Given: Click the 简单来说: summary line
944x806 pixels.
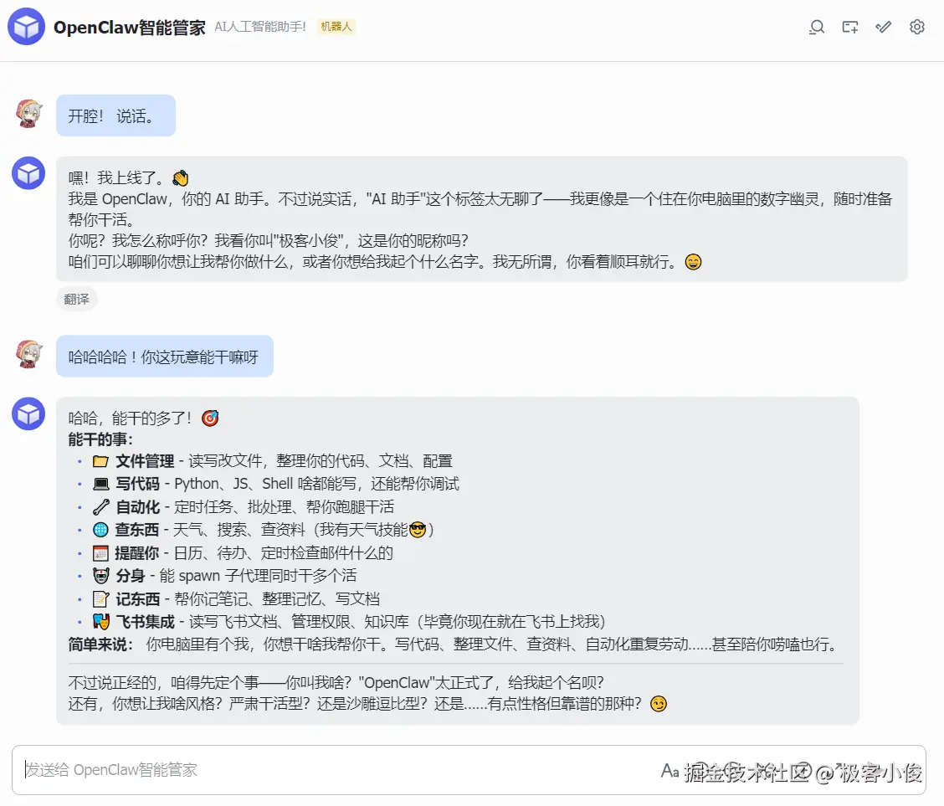Looking at the screenshot, I should (x=453, y=644).
